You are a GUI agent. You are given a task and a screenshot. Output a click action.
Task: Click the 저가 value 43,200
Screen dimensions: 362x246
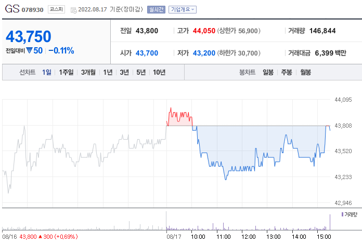click(204, 53)
